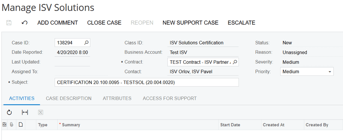This screenshot has width=343, height=140.
Task: Click Case ID lookup magnifier icon
Action: tap(86, 43)
